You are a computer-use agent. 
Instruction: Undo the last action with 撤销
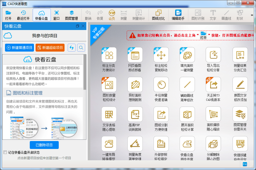(x=88, y=14)
